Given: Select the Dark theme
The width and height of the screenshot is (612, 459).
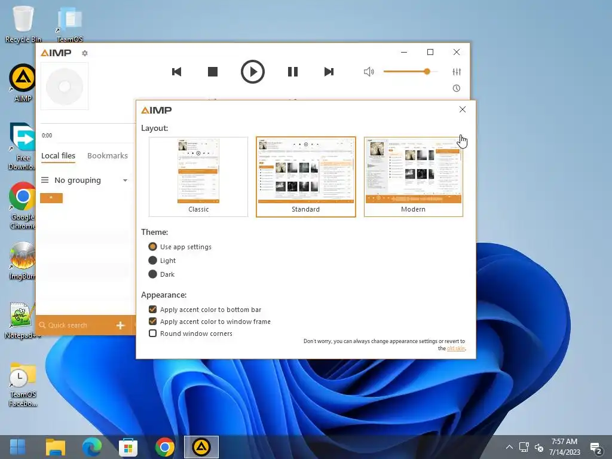Looking at the screenshot, I should click(x=161, y=274).
